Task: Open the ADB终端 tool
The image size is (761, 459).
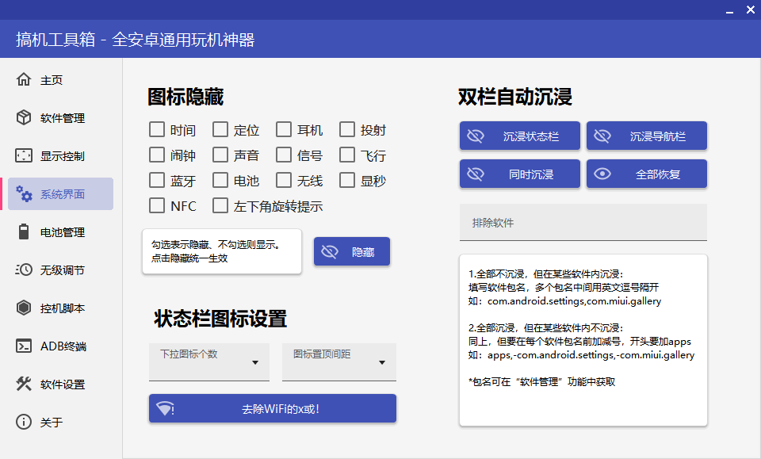Action: click(49, 346)
